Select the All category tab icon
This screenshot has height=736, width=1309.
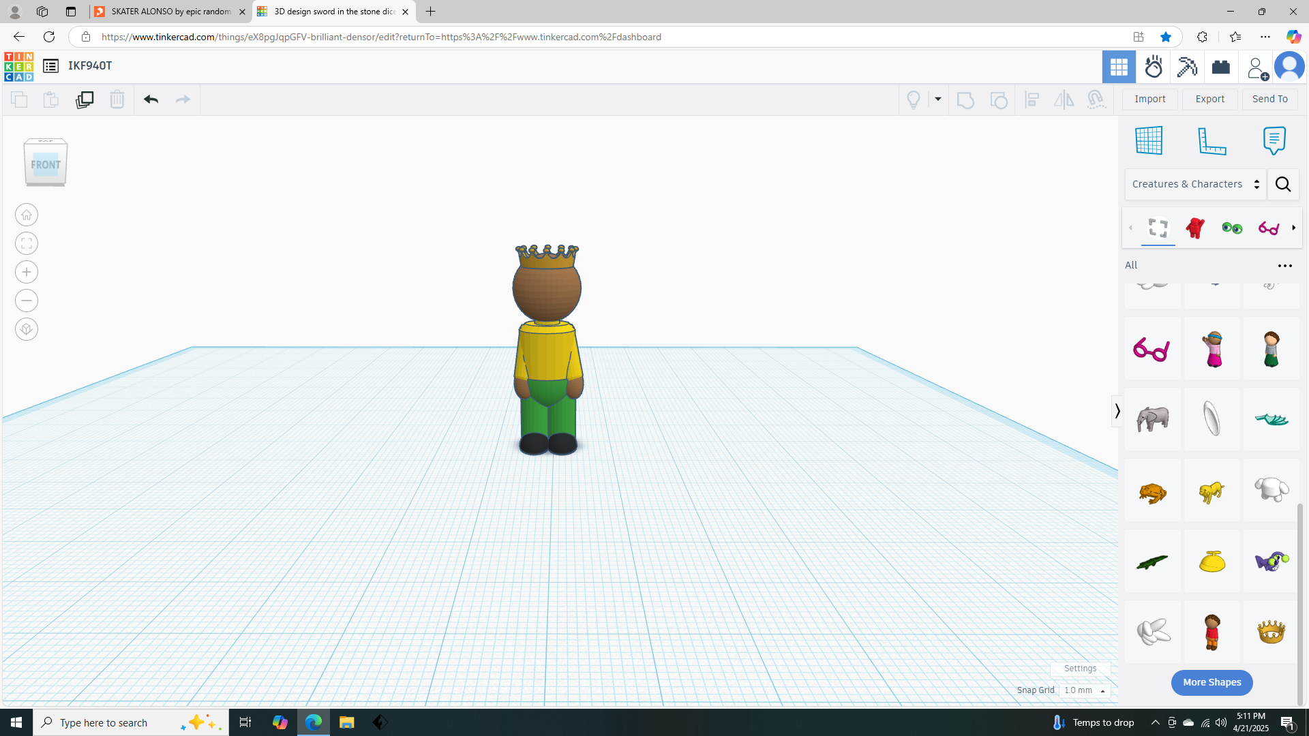coord(1158,228)
